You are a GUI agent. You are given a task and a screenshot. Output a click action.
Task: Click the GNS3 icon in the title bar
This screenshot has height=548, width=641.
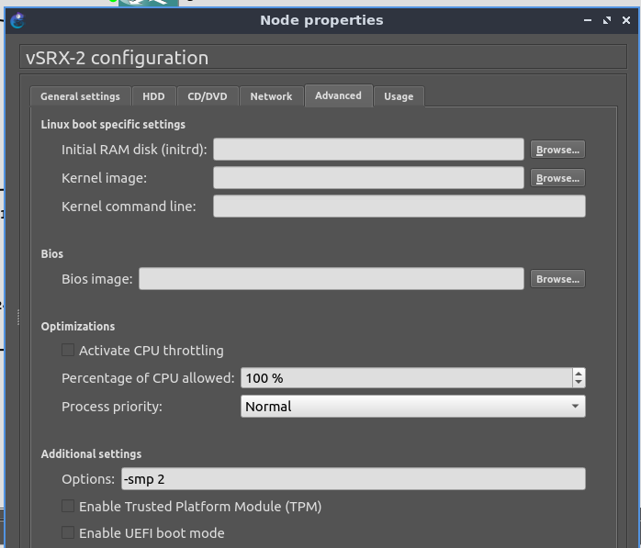point(17,20)
